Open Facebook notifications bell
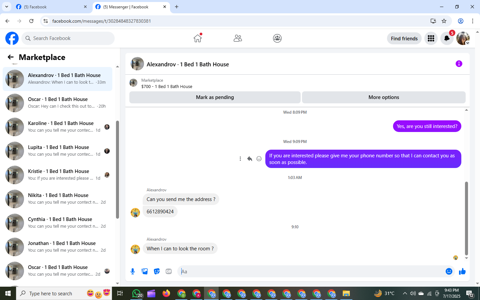Viewport: 480px width, 300px height. click(447, 38)
